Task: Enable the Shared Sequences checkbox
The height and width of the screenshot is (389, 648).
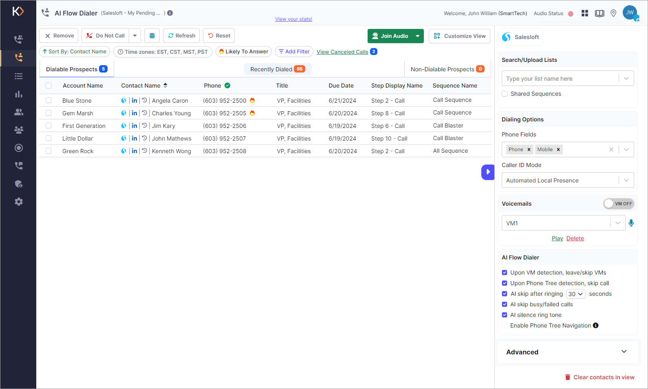Action: (x=505, y=94)
